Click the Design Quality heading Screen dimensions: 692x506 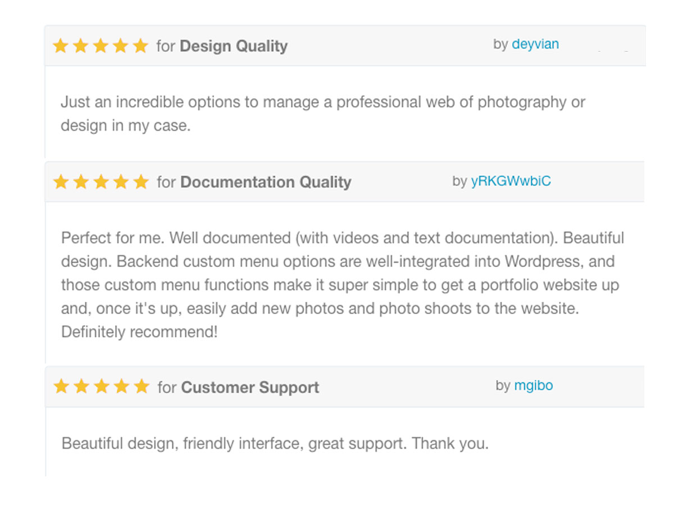click(x=234, y=46)
